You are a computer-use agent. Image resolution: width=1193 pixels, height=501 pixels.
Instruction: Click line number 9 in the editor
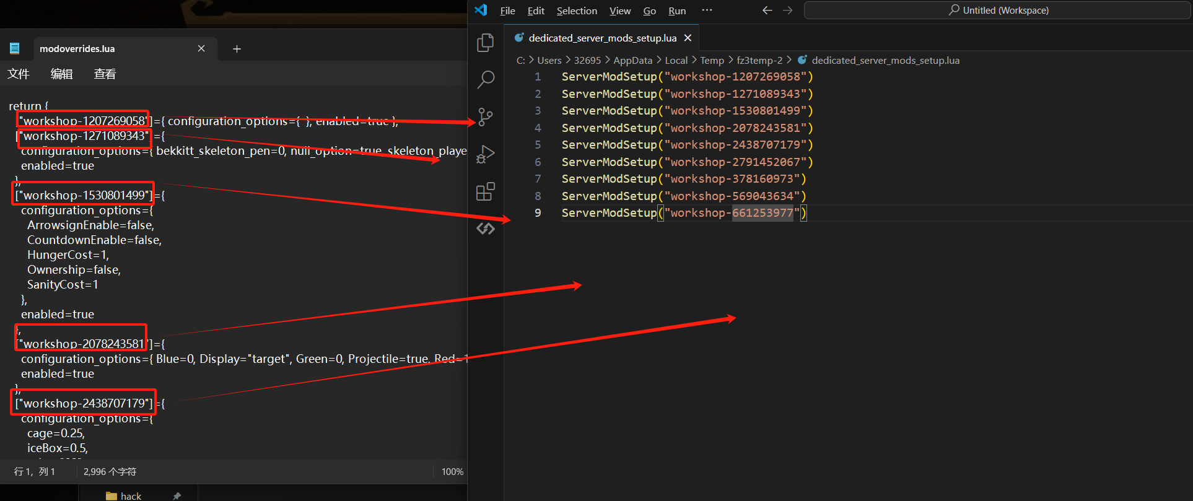(x=538, y=213)
